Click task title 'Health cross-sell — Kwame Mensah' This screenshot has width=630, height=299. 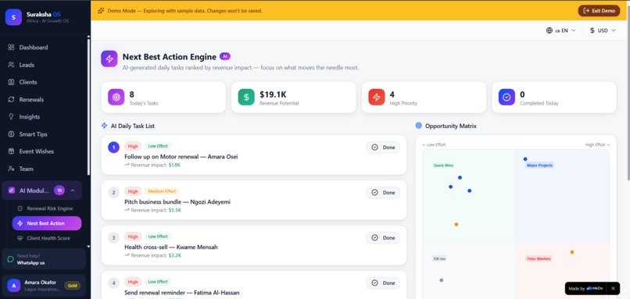171,247
